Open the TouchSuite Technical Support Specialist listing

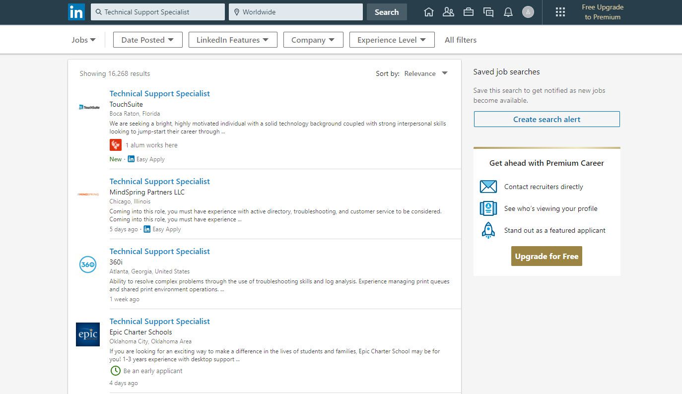160,93
